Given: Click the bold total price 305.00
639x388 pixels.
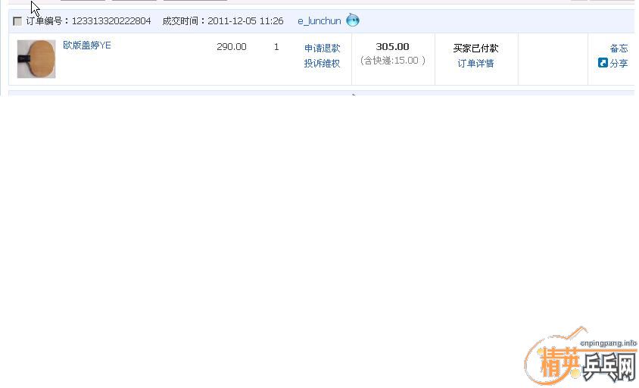Looking at the screenshot, I should point(392,47).
